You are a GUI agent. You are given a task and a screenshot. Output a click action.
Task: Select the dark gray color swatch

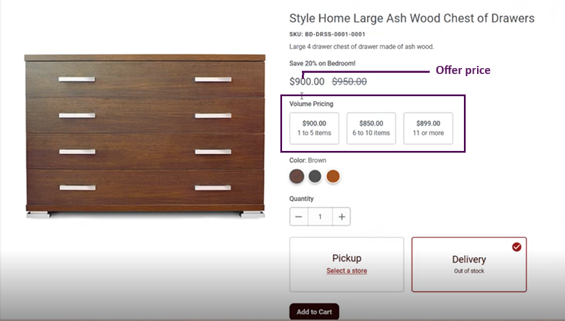(x=315, y=176)
